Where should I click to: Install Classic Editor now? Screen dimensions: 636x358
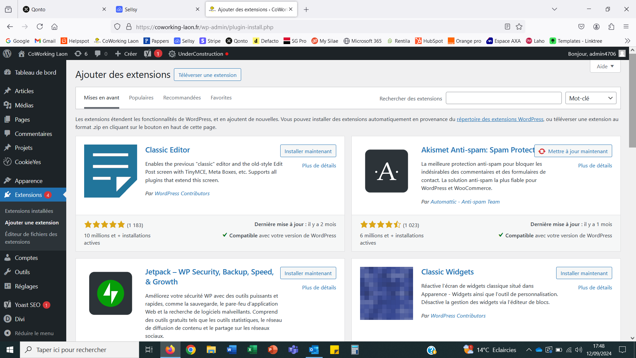[308, 151]
